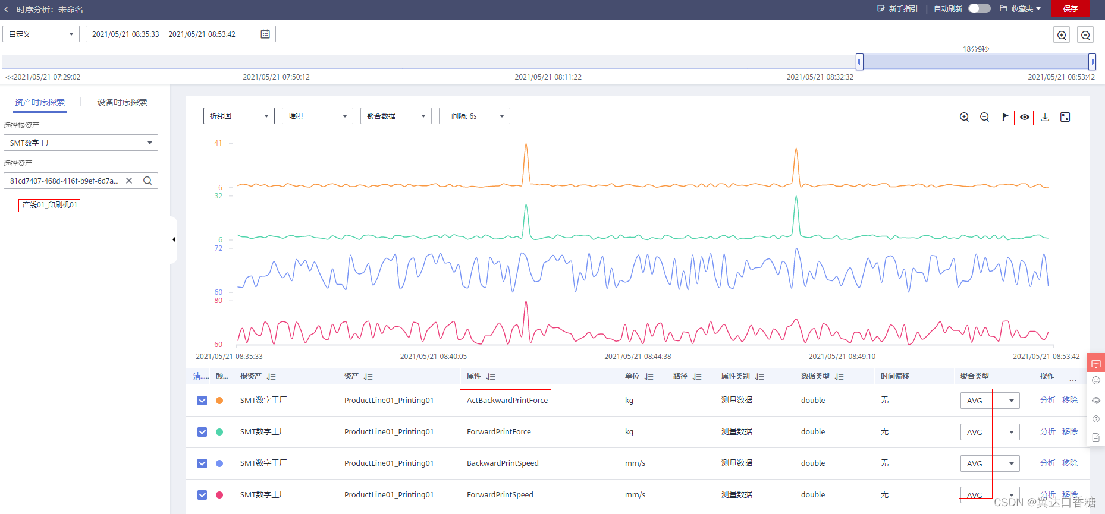Download the chart data
The width and height of the screenshot is (1105, 514).
(x=1045, y=117)
